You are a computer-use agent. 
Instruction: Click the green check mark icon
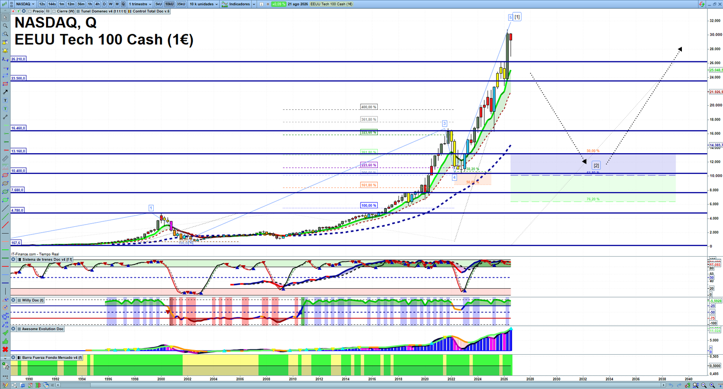tap(5, 333)
